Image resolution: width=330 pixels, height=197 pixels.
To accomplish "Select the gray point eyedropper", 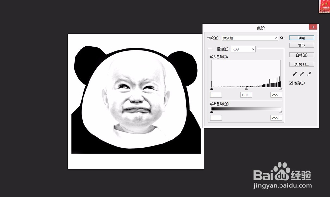I will tap(302, 74).
